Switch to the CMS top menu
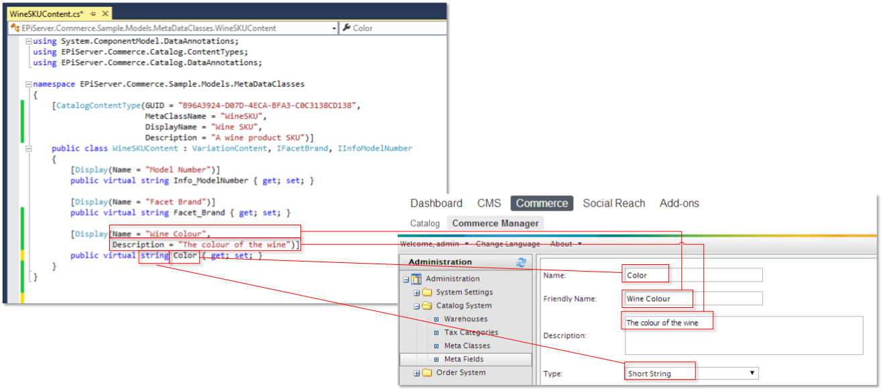The image size is (883, 391). [x=489, y=203]
